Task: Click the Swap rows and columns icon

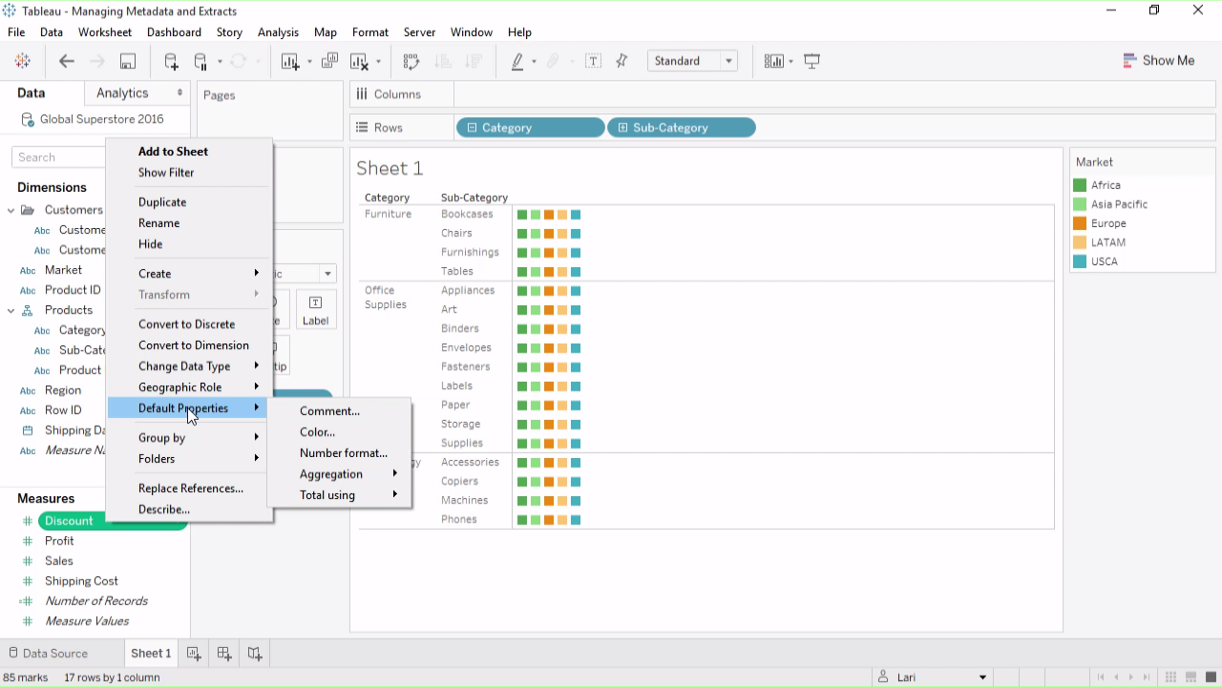Action: tap(411, 61)
